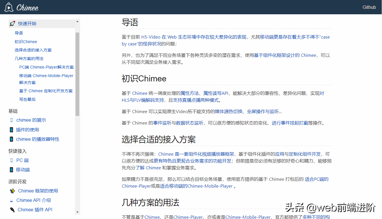Click the sidebar scrollbar down arrow
382x219 pixels.
coord(77,212)
